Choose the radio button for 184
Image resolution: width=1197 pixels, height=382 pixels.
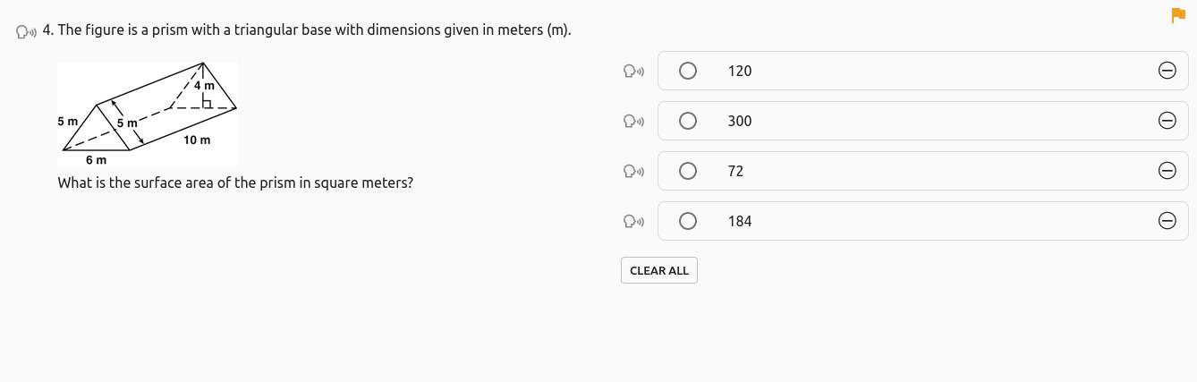tap(688, 221)
